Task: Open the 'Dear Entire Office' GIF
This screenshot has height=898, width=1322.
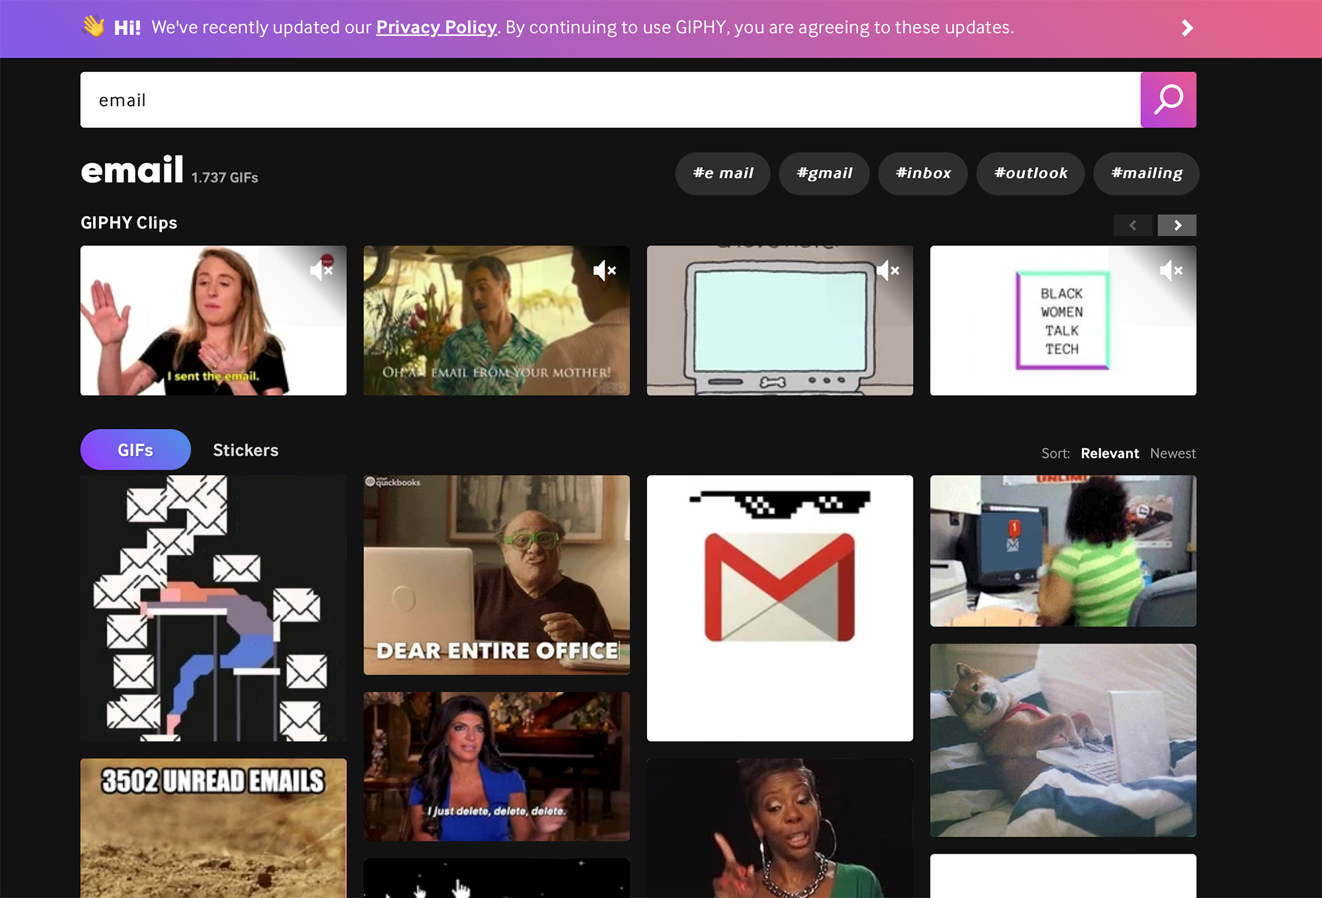Action: click(496, 575)
